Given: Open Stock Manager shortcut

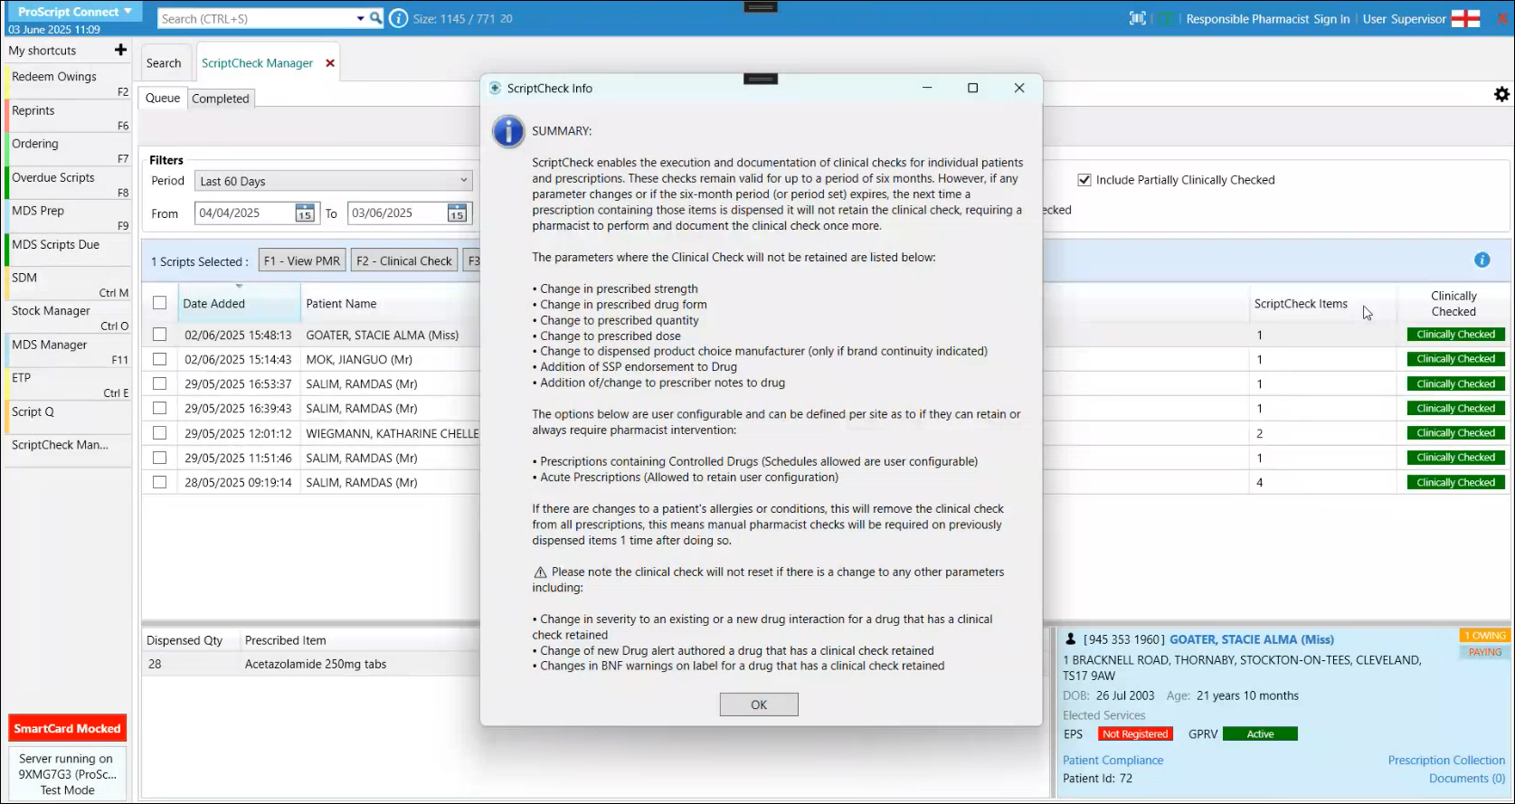Looking at the screenshot, I should (x=69, y=317).
